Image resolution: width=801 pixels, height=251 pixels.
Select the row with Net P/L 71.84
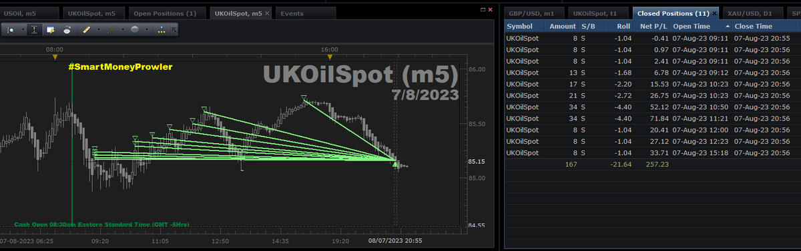click(652, 119)
